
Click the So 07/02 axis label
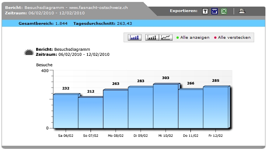click(x=91, y=136)
